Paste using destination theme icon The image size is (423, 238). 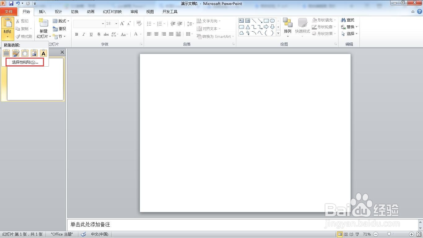point(7,53)
